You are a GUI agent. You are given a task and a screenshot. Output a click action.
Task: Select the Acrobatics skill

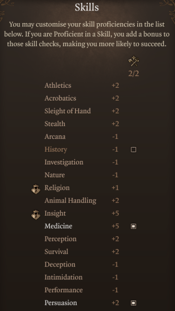[x=60, y=98]
